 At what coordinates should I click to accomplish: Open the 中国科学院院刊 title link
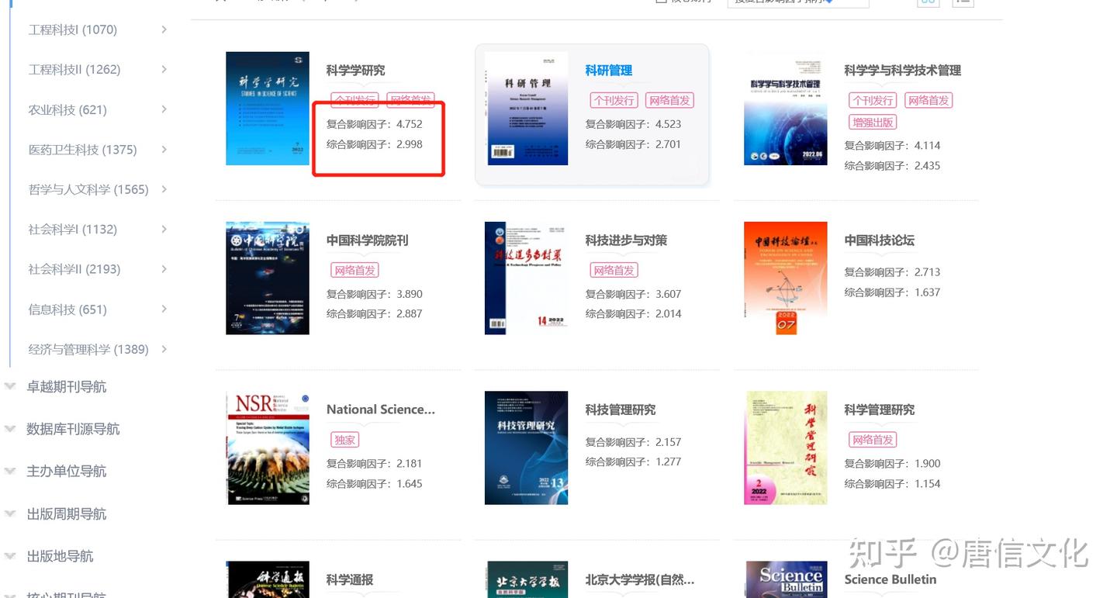click(367, 240)
